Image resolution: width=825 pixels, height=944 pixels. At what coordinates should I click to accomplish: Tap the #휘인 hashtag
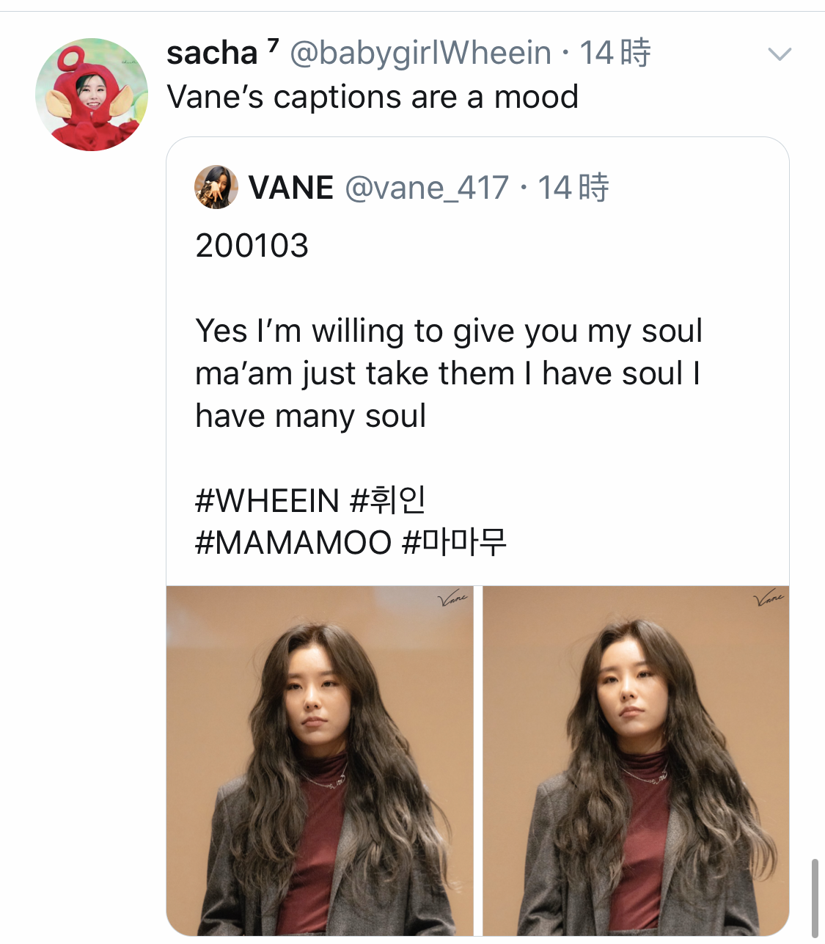pos(388,501)
